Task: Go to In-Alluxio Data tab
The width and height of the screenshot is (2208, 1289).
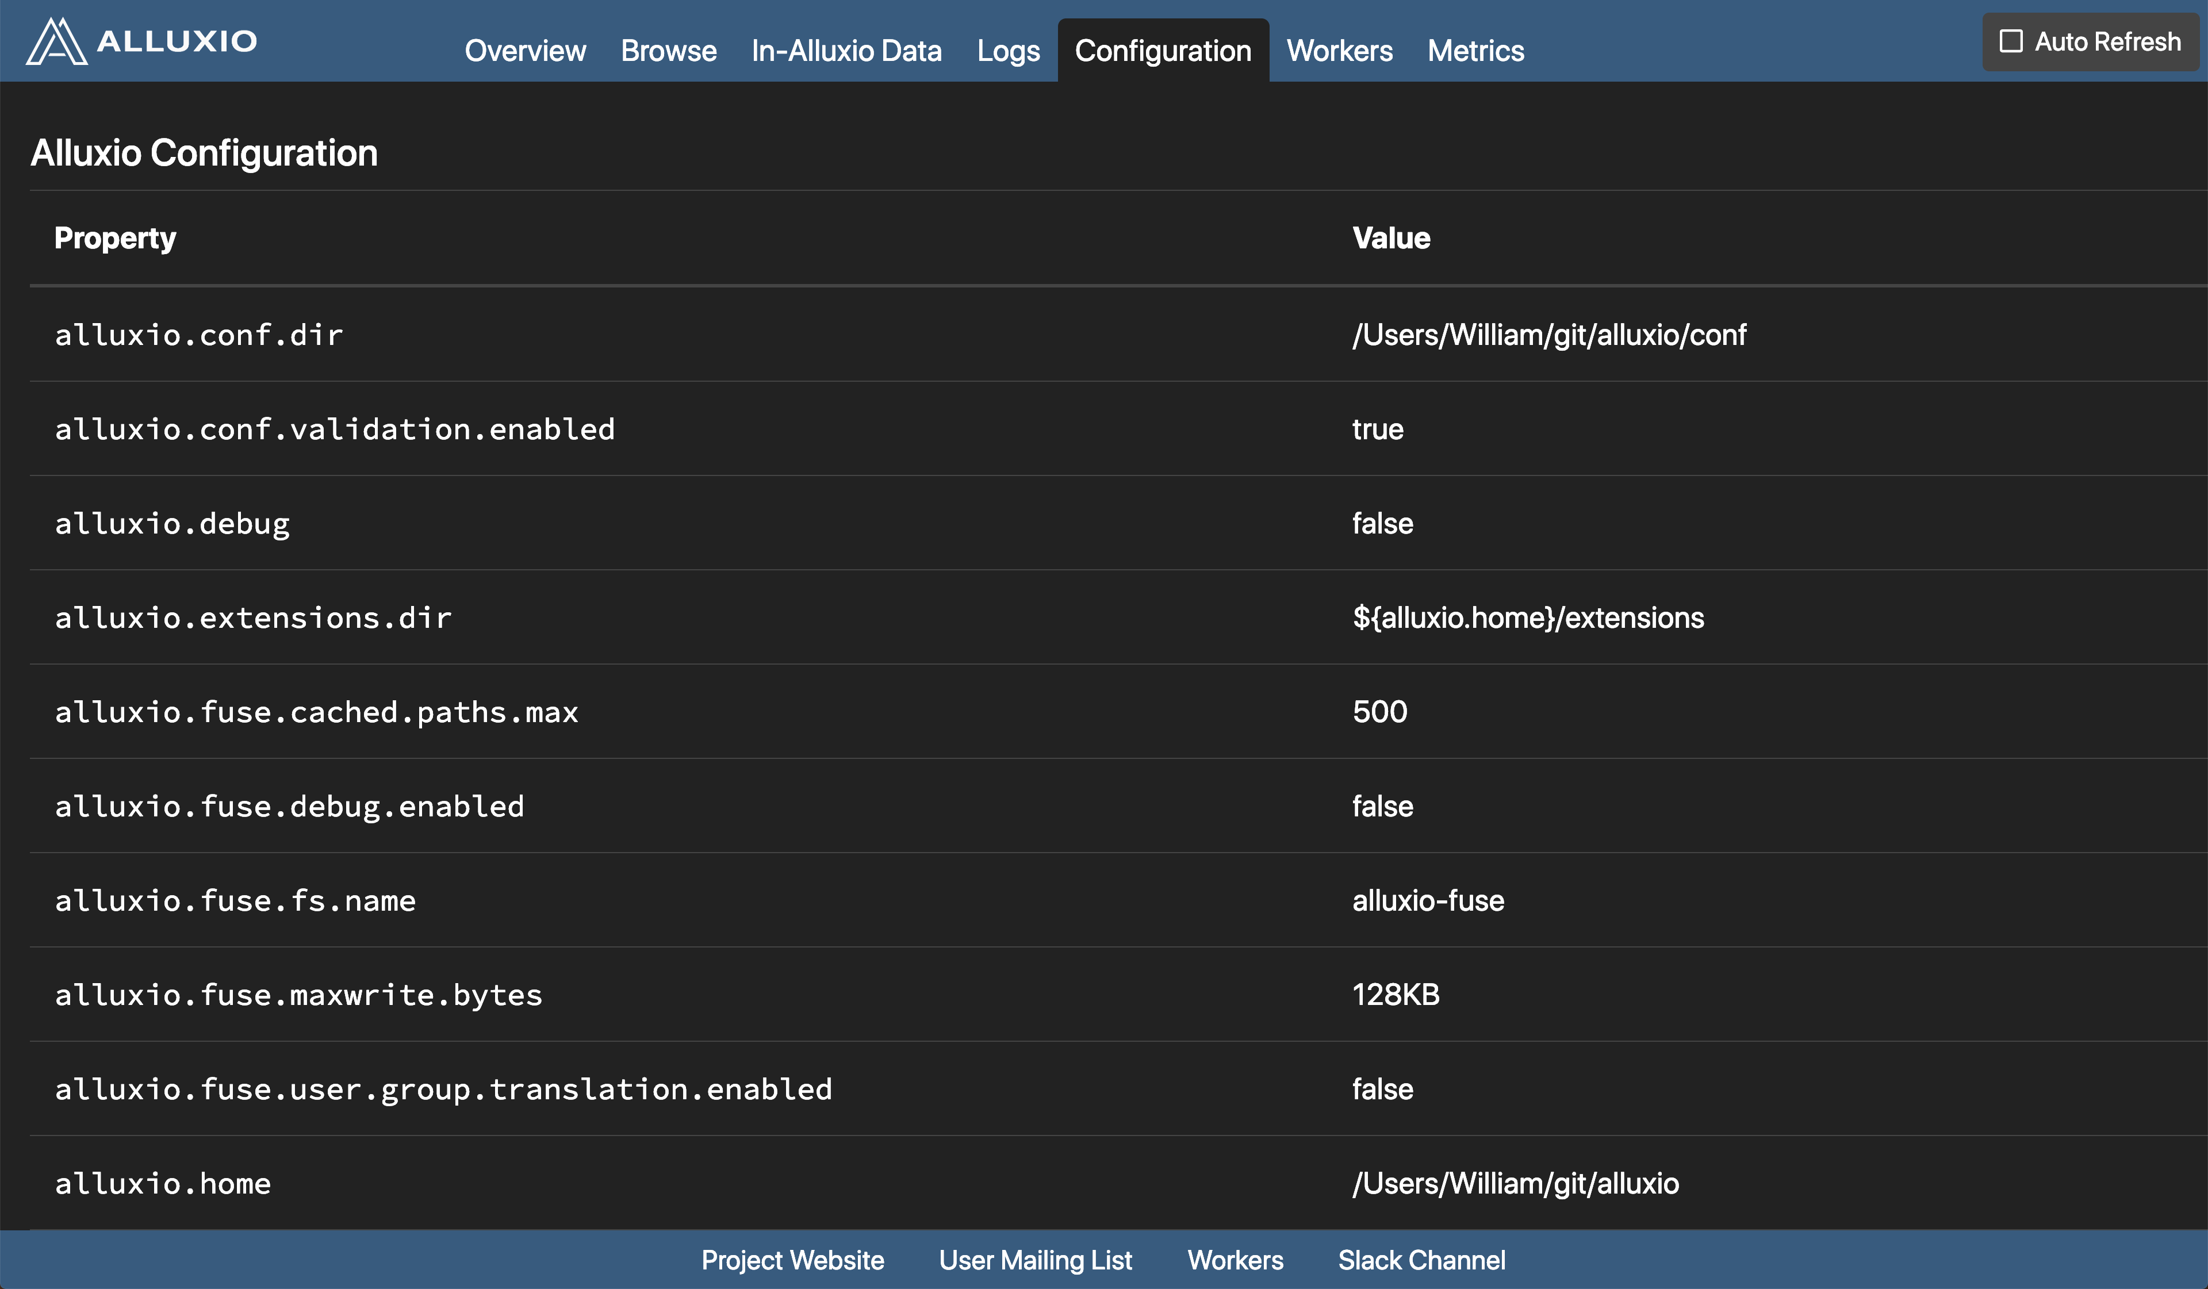Action: 846,51
